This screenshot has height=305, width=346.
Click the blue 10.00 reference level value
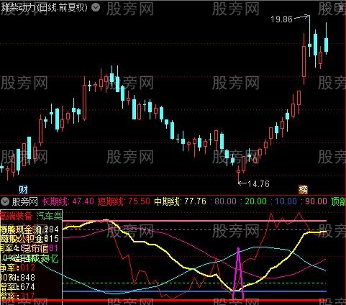point(286,201)
